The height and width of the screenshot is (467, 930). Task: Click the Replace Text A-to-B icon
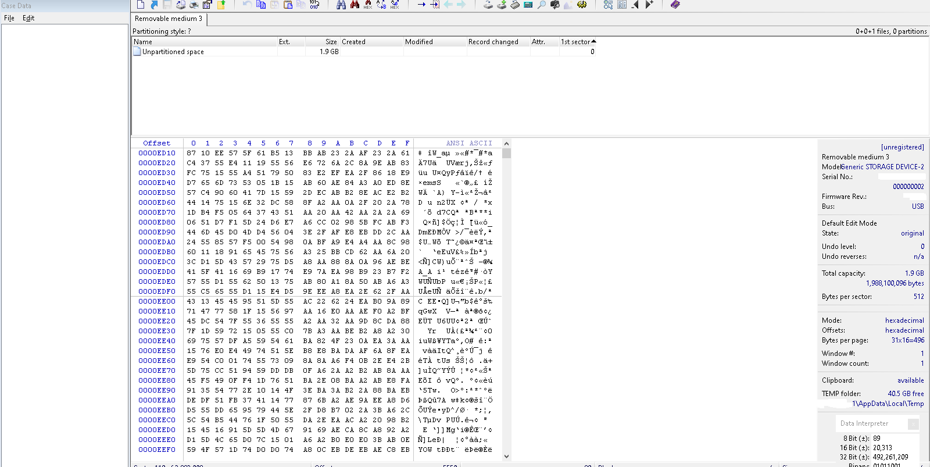[x=381, y=5]
